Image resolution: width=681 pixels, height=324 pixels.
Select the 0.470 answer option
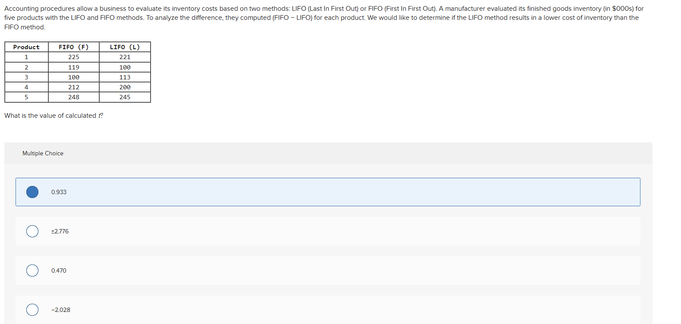[x=32, y=271]
